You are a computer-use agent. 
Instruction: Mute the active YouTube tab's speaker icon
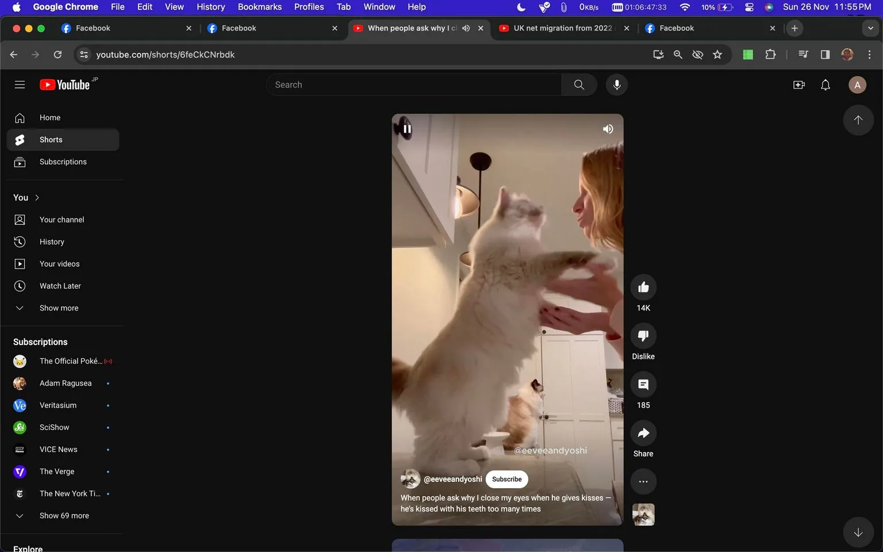pyautogui.click(x=466, y=28)
